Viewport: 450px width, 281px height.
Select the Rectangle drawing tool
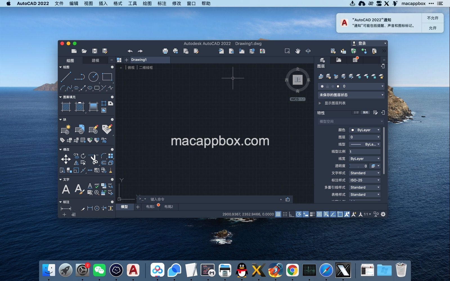coord(107,77)
